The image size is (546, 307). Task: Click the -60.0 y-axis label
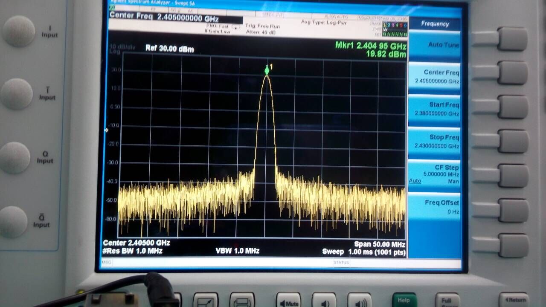pyautogui.click(x=111, y=219)
